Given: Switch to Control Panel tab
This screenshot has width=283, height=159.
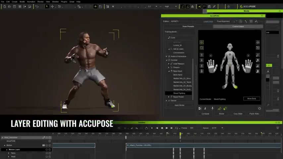Looking at the screenshot, I should 238,26.
